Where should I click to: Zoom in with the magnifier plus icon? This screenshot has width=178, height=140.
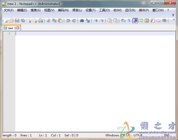click(96, 21)
